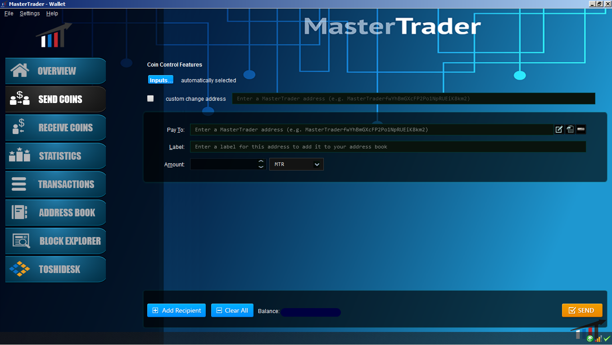Increase amount with the up arrow
Screen dimensions: 612x345
261,161
